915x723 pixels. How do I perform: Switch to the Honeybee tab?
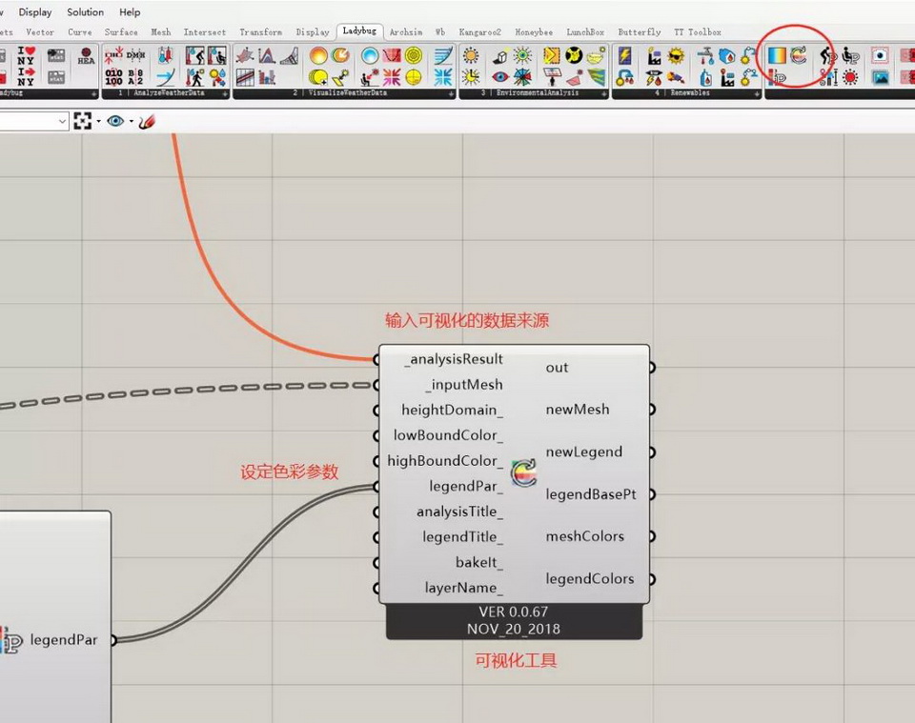(x=534, y=32)
